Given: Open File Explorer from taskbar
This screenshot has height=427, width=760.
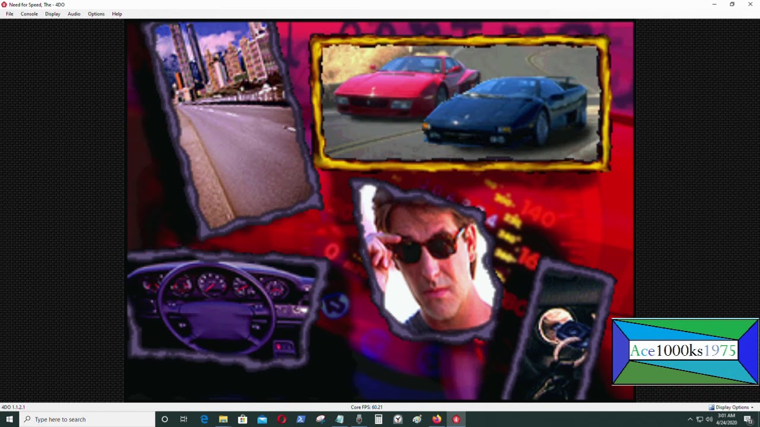Looking at the screenshot, I should point(223,419).
